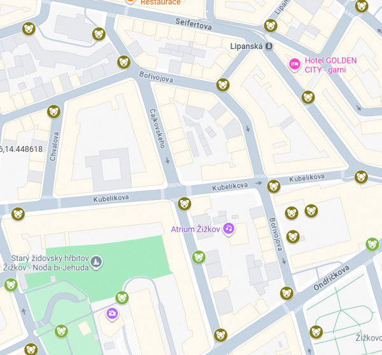The width and height of the screenshot is (382, 355).
Task: Click olive dog marker at top of Chvalova
Action: coord(53,112)
